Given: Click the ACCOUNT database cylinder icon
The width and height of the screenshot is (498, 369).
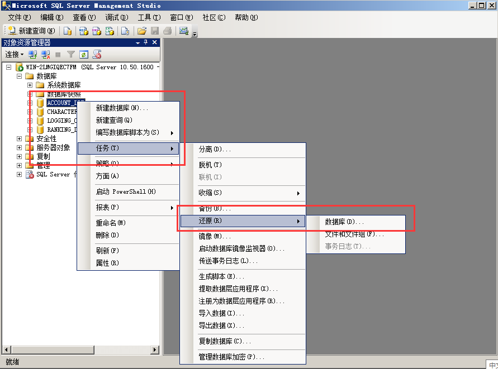Looking at the screenshot, I should coord(40,103).
